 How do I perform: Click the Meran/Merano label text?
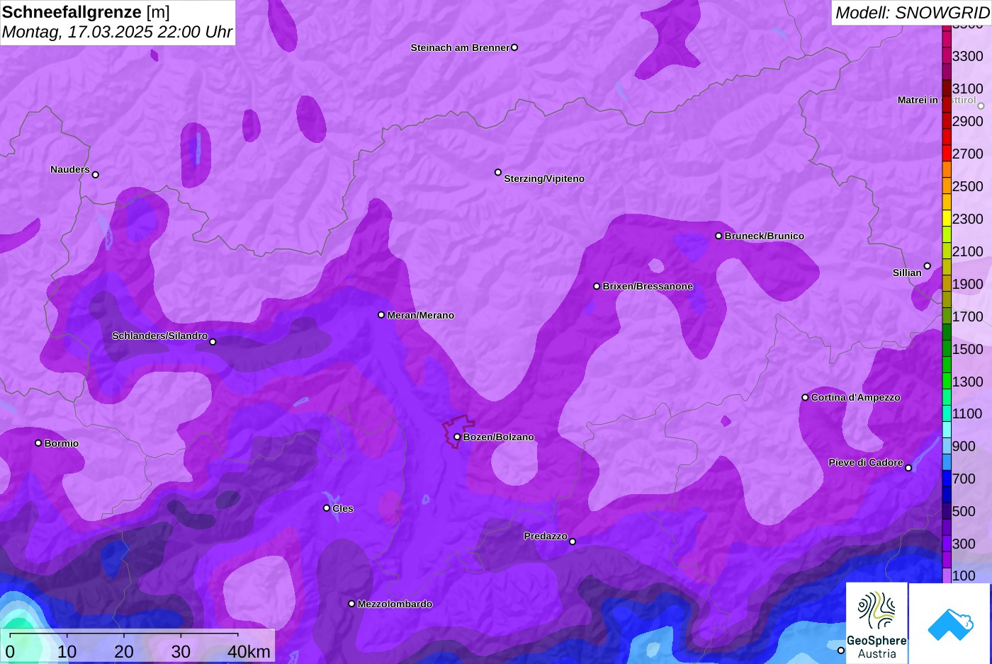[421, 315]
